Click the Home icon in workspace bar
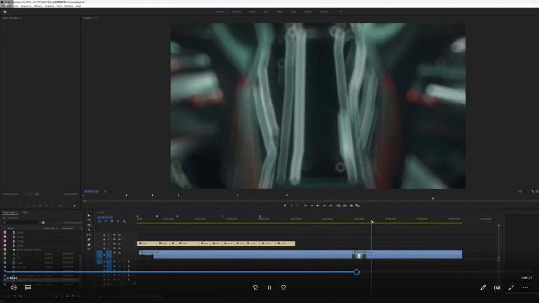The image size is (539, 303). pyautogui.click(x=5, y=11)
